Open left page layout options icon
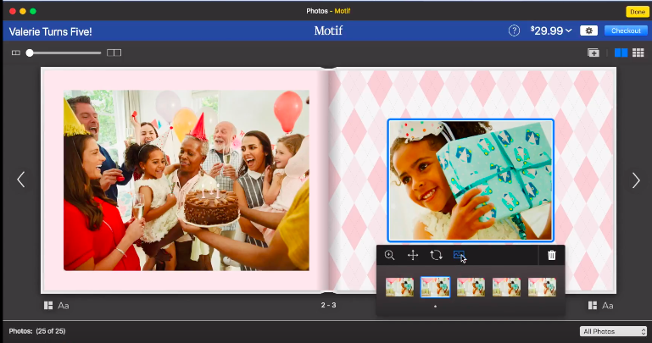 (48, 306)
